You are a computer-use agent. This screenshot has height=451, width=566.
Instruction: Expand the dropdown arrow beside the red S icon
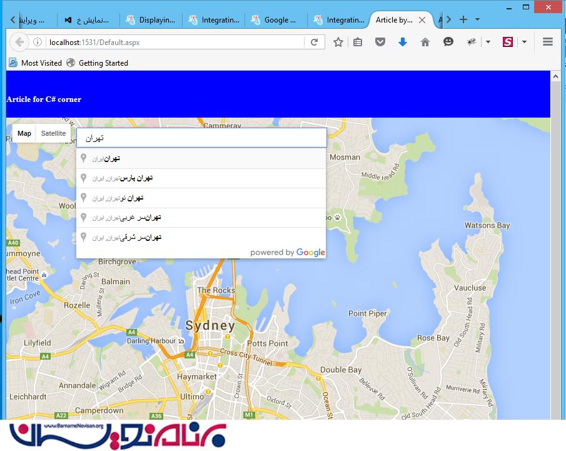tap(524, 42)
